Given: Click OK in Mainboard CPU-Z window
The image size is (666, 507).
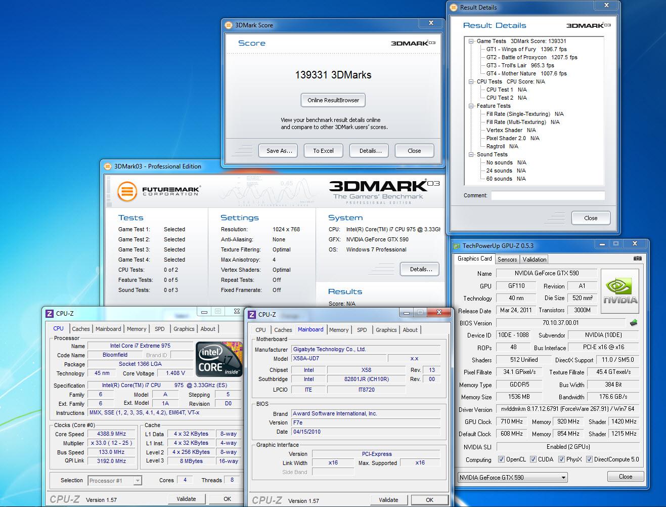Looking at the screenshot, I should (429, 500).
